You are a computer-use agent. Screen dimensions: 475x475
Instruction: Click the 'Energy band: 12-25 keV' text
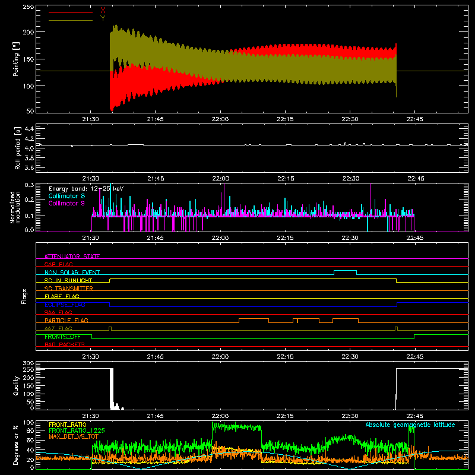pos(86,189)
